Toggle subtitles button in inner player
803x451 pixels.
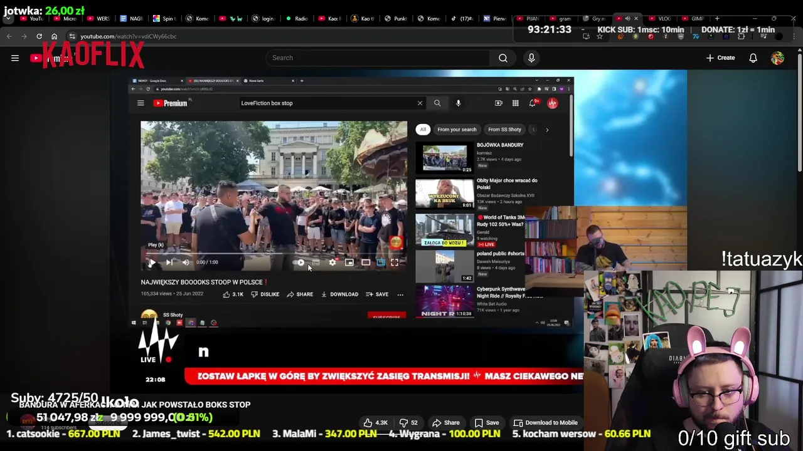tap(316, 262)
